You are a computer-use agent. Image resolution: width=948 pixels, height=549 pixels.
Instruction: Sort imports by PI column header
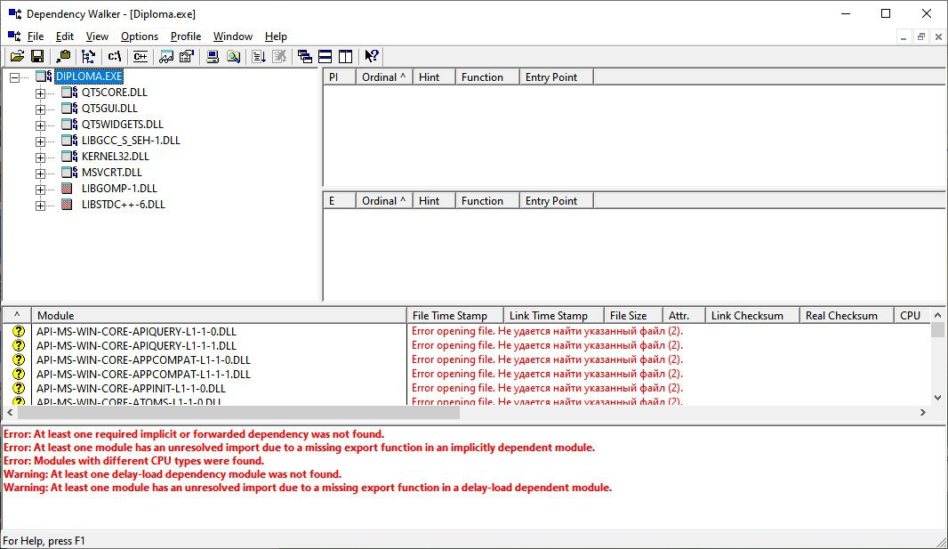pyautogui.click(x=340, y=77)
